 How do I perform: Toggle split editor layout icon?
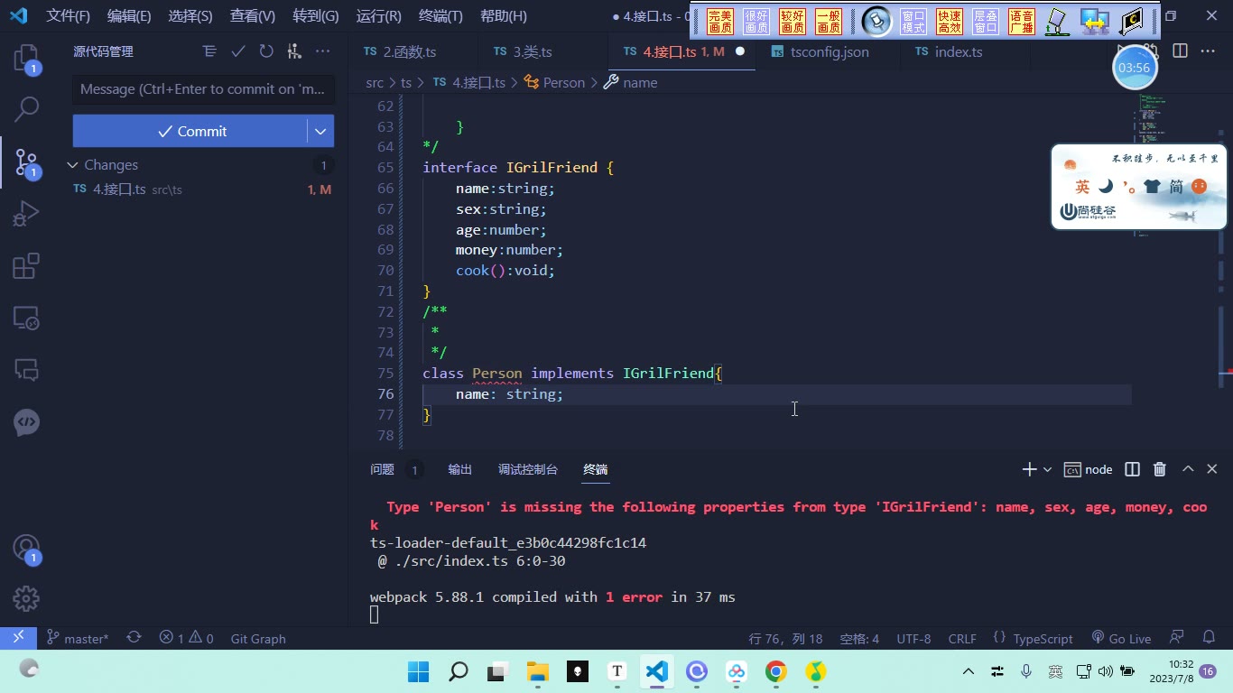pos(1180,51)
